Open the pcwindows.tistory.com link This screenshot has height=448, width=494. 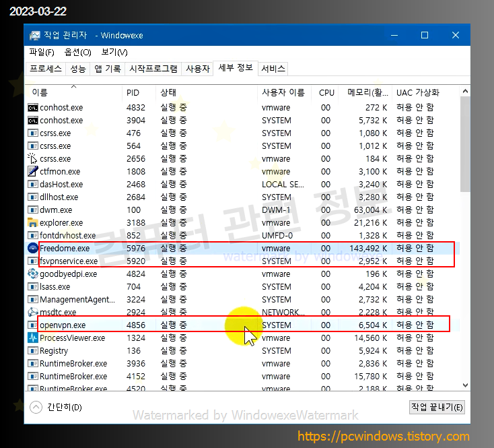click(384, 437)
